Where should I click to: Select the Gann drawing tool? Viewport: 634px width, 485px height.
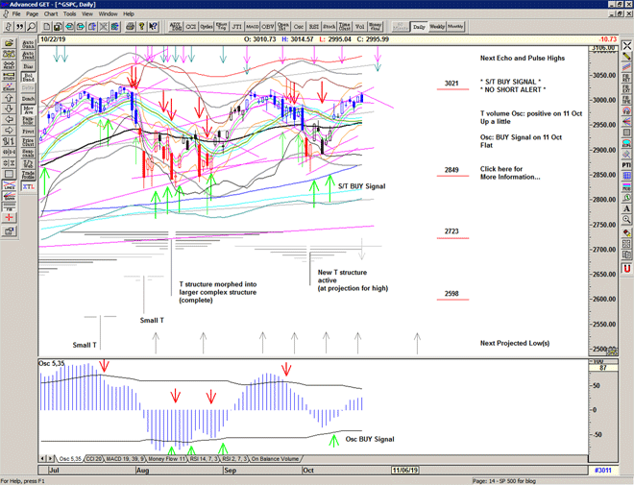click(9, 196)
